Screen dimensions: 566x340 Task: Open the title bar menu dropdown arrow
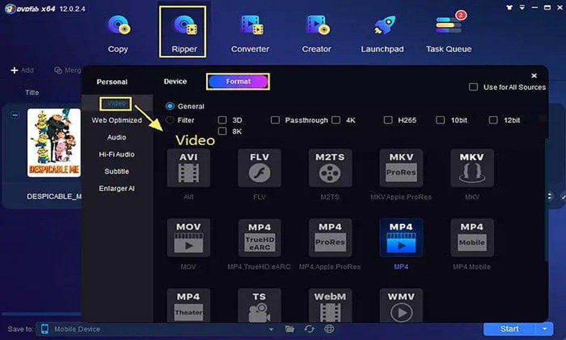click(x=522, y=7)
